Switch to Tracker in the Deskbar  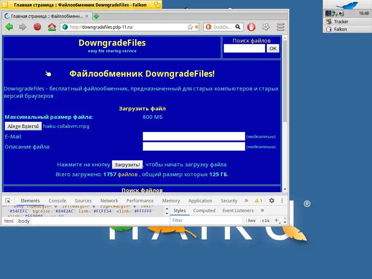[347, 21]
